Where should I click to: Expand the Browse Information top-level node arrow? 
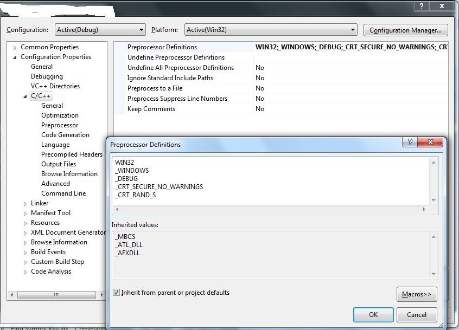[x=25, y=243]
